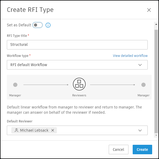Close the Create RFI Type dialog
Screen dimensions: 159x159
pyautogui.click(x=149, y=10)
